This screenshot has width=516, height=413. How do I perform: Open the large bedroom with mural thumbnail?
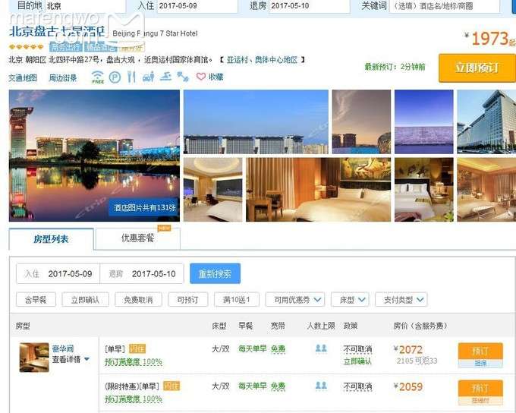tap(318, 189)
